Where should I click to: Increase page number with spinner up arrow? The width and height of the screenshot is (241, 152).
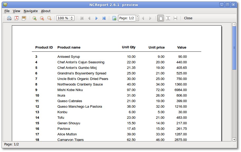137,17
